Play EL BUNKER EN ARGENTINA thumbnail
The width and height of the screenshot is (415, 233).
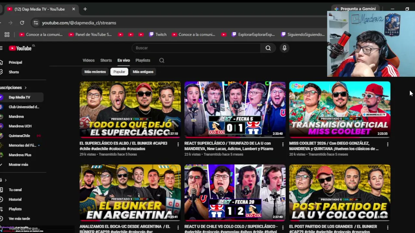[130, 193]
